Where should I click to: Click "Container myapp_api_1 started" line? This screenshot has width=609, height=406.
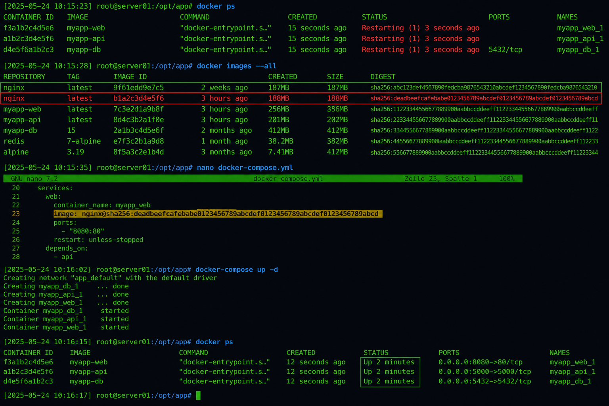pos(66,319)
